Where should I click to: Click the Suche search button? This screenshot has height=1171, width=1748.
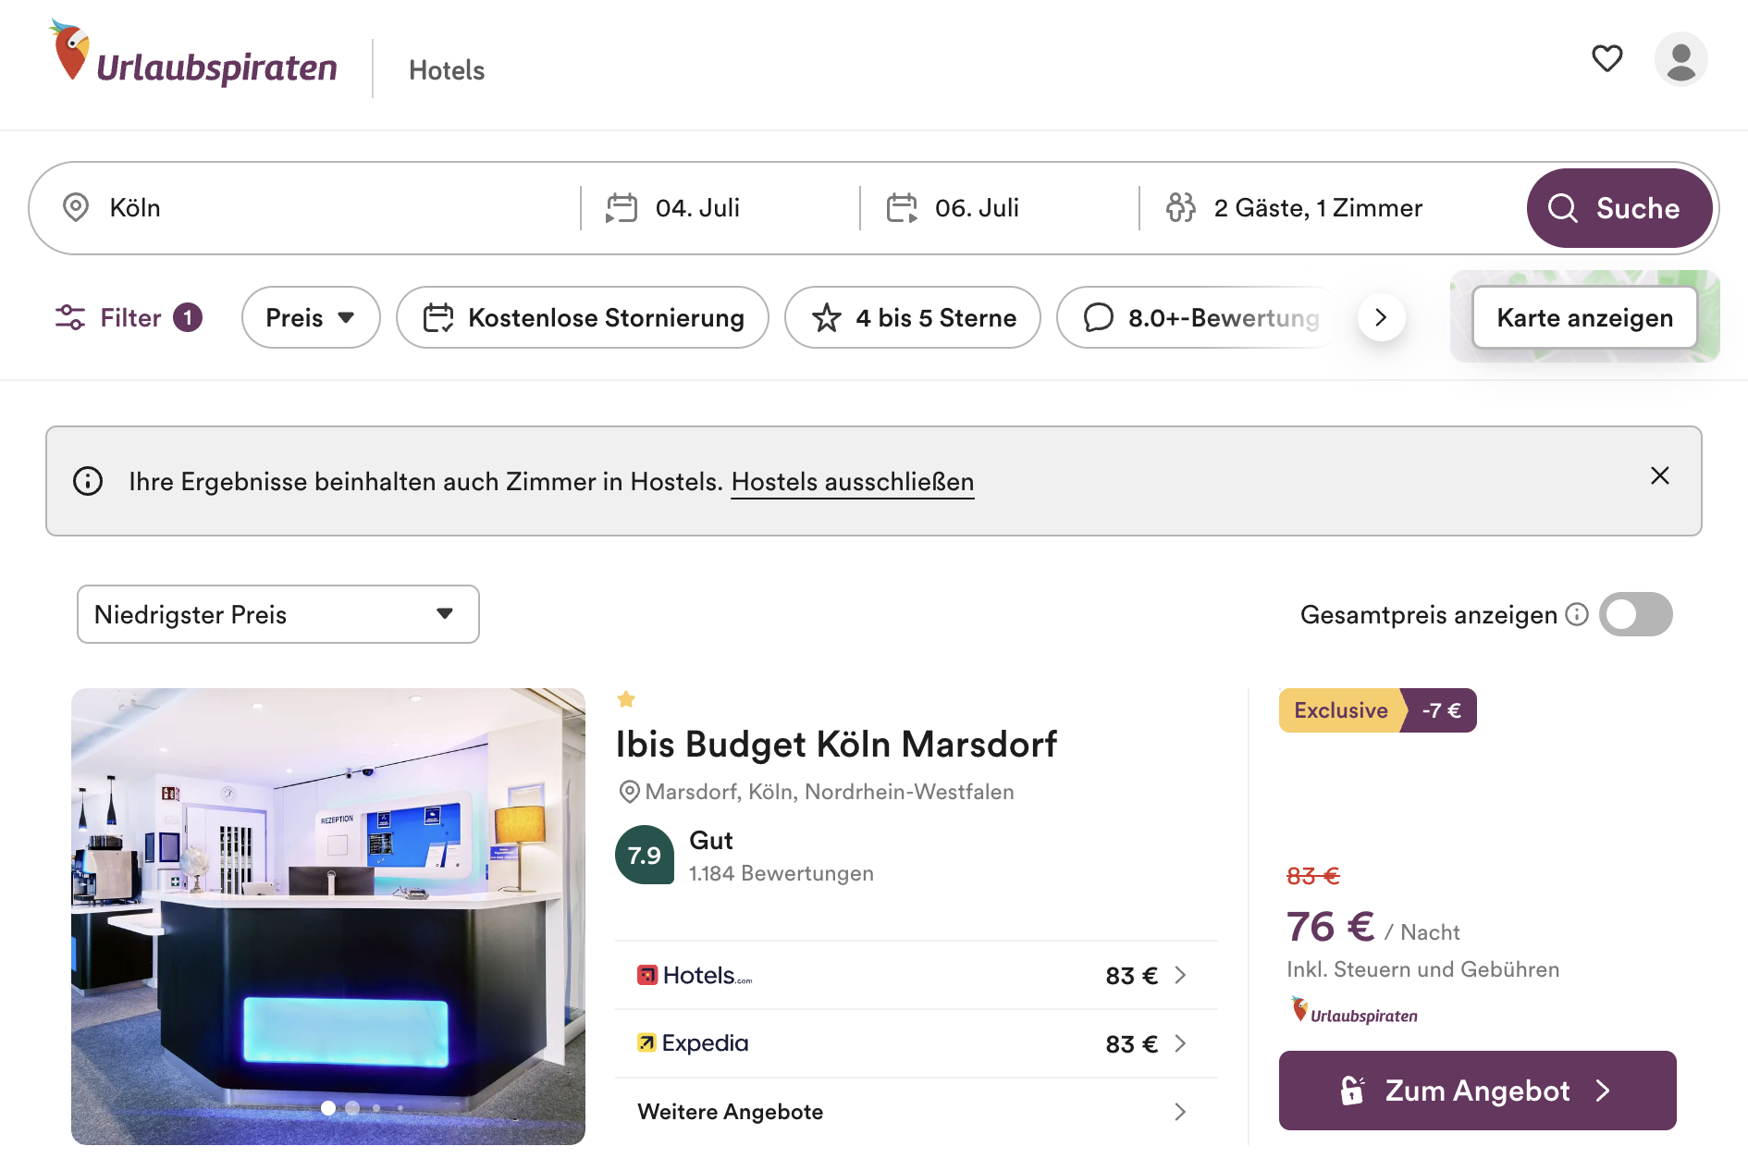point(1618,208)
